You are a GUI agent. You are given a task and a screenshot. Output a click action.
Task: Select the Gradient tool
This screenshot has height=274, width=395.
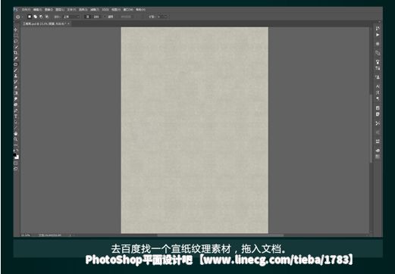click(x=16, y=93)
